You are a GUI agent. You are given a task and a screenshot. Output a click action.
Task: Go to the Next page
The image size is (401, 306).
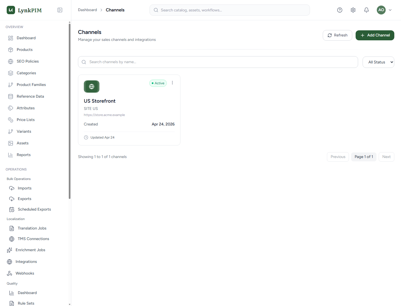coord(387,157)
